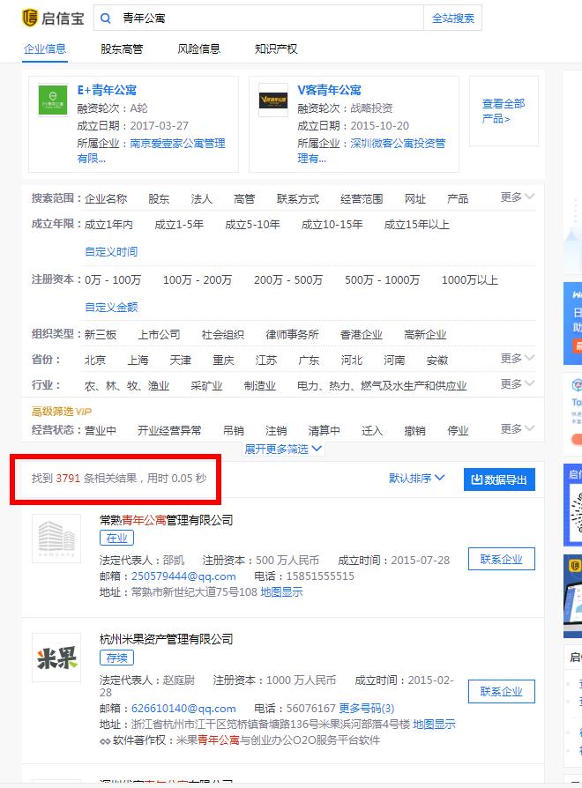This screenshot has height=788, width=582.
Task: Filter organization type 上市公司
Action: point(159,334)
